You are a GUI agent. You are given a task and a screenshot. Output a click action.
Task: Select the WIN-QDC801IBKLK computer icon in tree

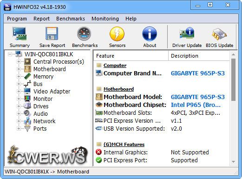(x=19, y=54)
